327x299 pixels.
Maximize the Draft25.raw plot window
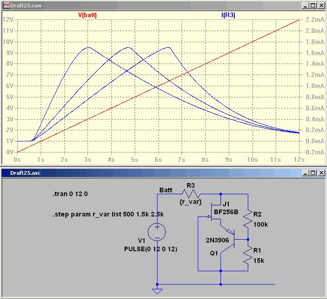313,6
